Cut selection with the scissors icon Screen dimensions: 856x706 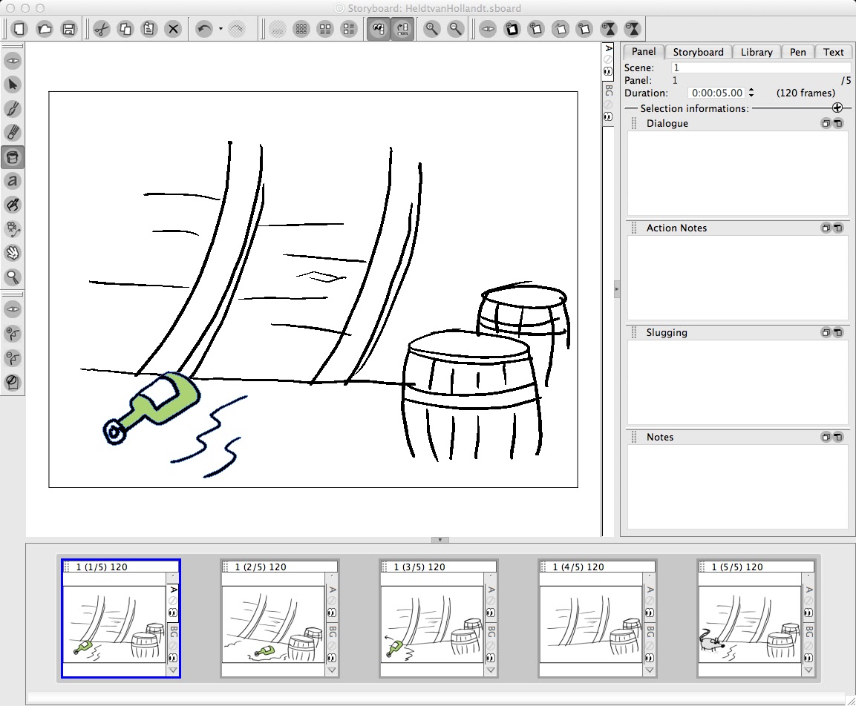102,29
